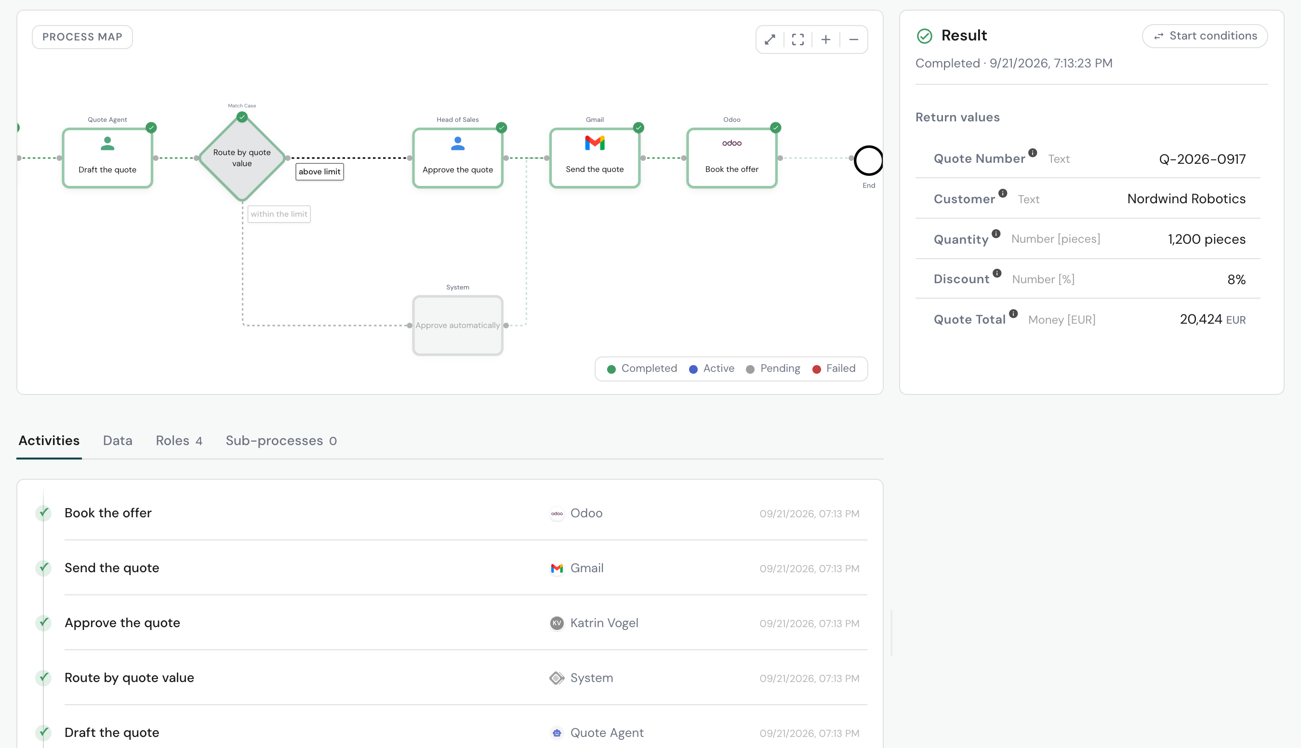Click the End circle node
This screenshot has width=1301, height=748.
868,160
